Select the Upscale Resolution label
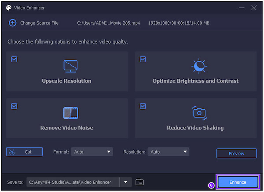 (x=66, y=81)
